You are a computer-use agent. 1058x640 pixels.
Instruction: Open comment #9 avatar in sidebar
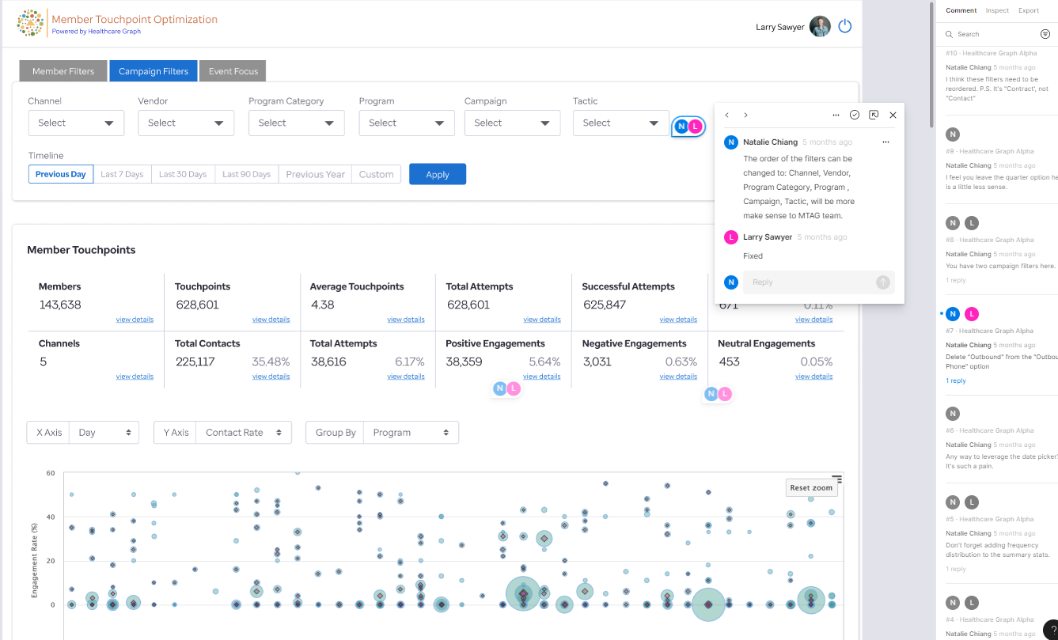coord(953,134)
